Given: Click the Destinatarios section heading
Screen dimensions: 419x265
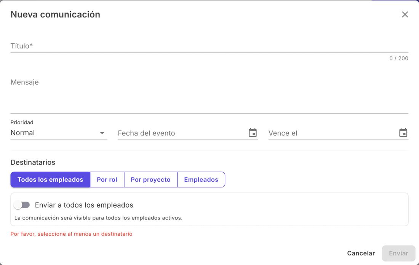Looking at the screenshot, I should point(33,162).
